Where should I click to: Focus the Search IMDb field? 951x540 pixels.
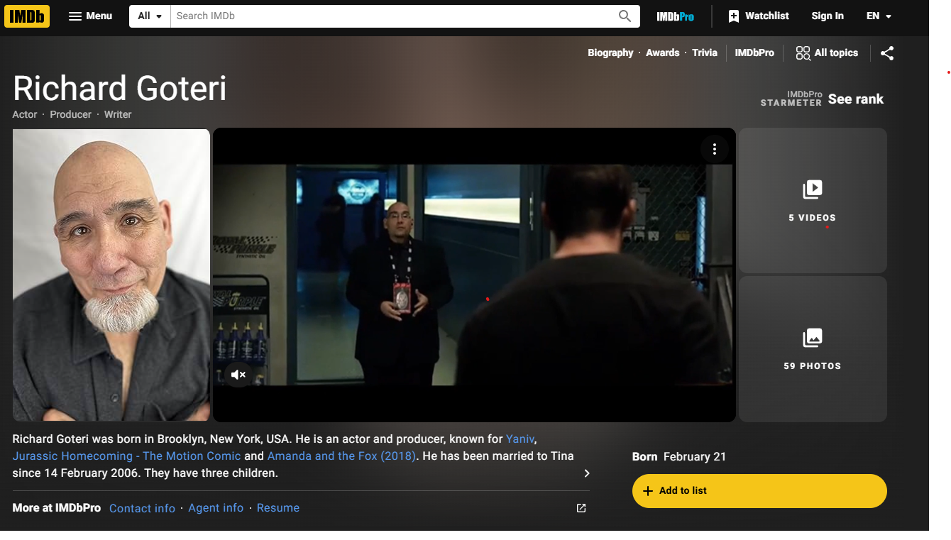(x=392, y=16)
